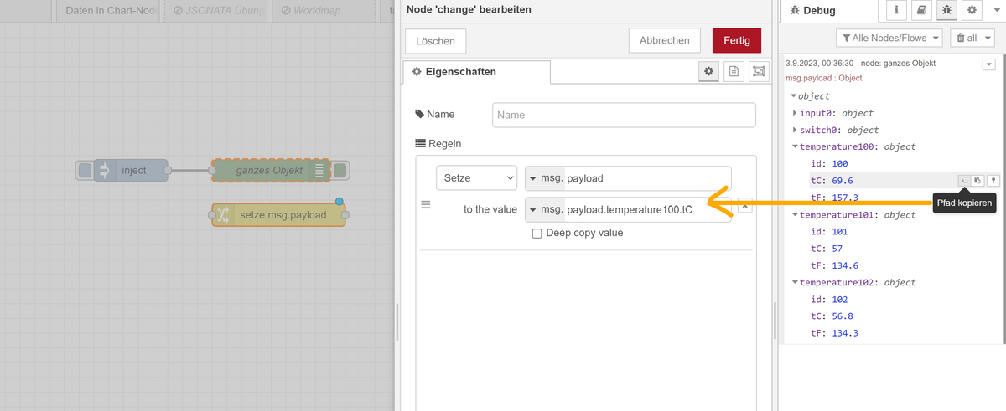Copy value icon beside tC: 69.6

click(978, 180)
